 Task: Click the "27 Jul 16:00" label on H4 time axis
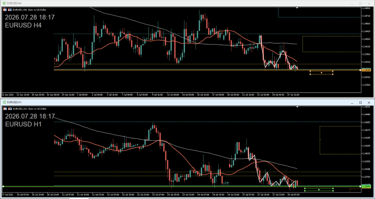coord(293,95)
